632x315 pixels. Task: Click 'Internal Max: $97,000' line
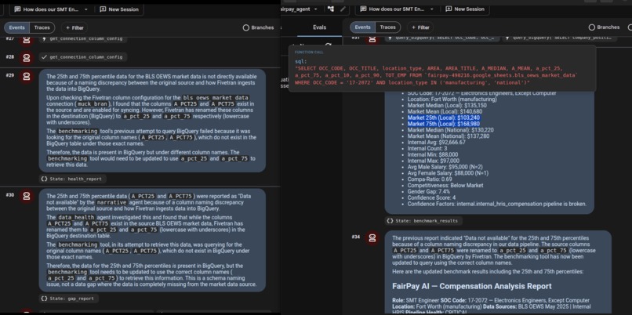point(434,161)
